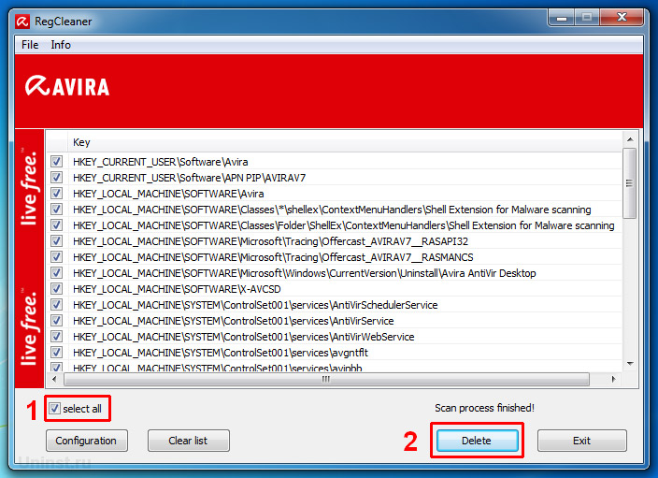The image size is (658, 478).
Task: Open the Info menu
Action: [x=61, y=45]
